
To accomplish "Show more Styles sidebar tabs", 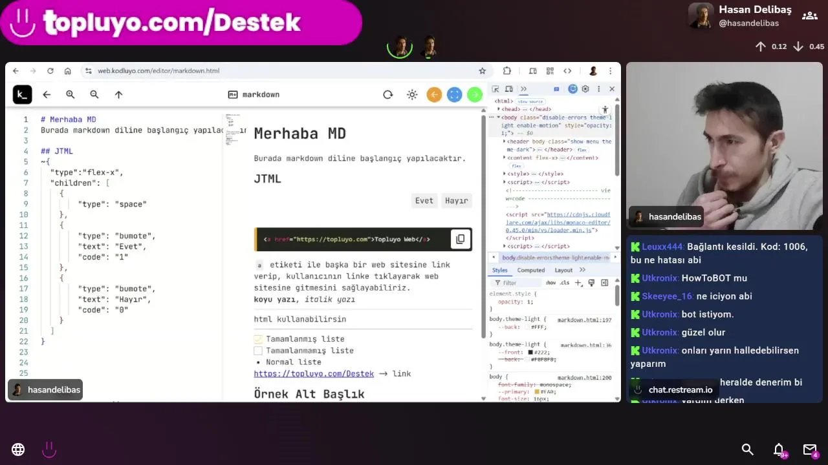I will (x=582, y=270).
